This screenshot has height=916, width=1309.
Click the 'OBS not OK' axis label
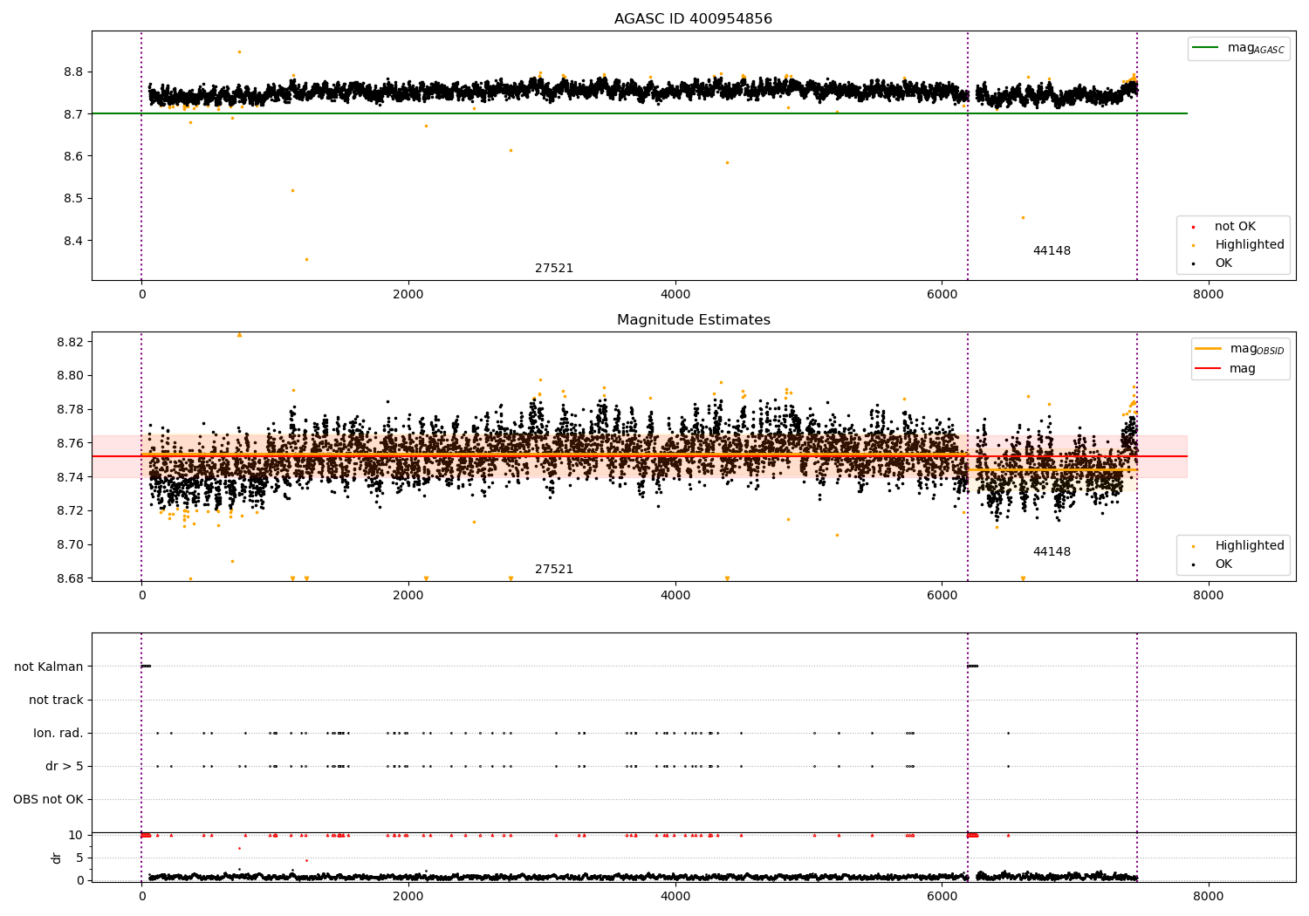[x=48, y=799]
